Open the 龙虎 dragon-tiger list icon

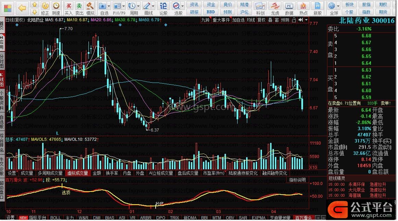(275, 5)
